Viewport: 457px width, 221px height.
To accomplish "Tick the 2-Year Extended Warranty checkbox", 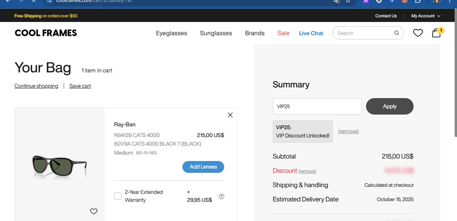I will click(x=118, y=196).
